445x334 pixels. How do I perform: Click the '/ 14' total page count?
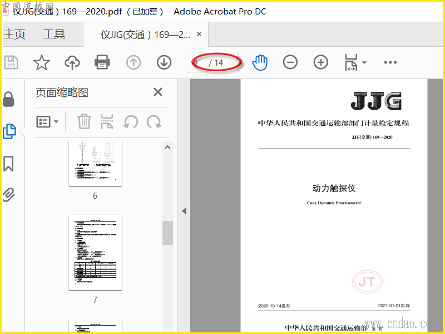tap(216, 63)
